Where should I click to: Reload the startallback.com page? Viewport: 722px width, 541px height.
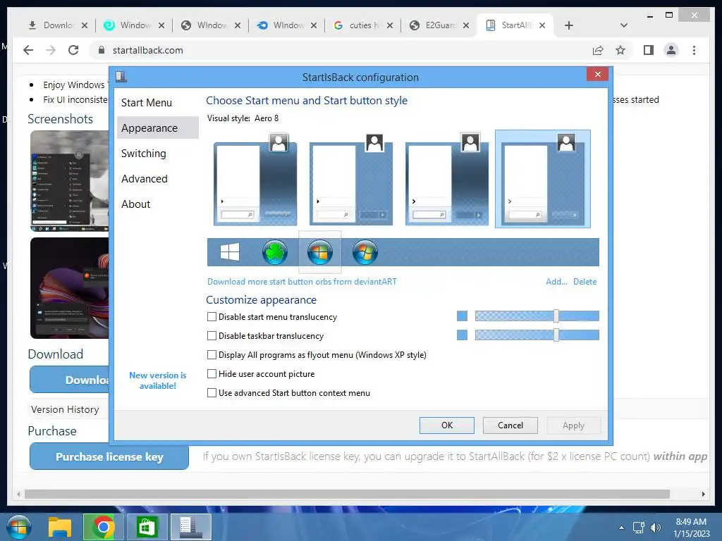[73, 50]
